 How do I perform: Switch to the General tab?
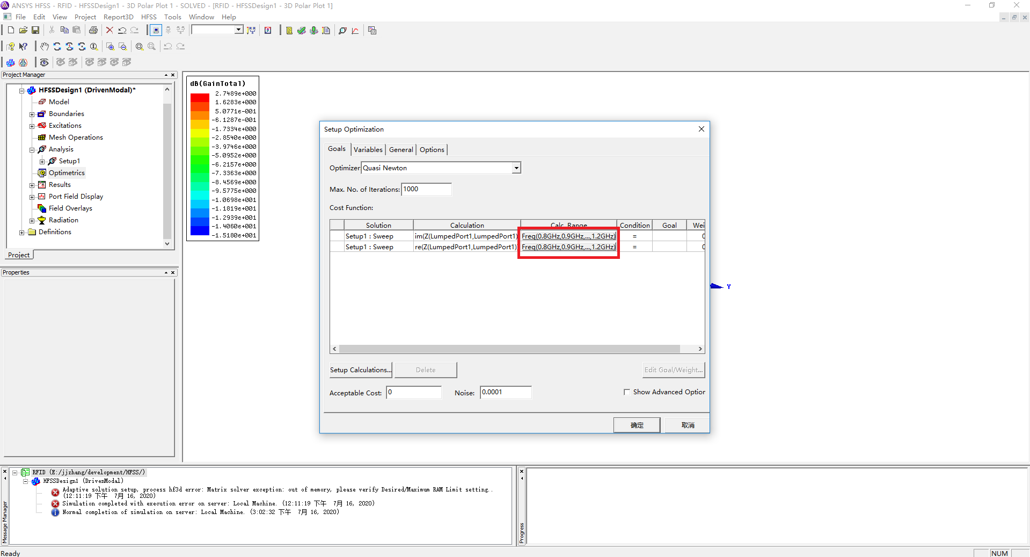pyautogui.click(x=401, y=150)
